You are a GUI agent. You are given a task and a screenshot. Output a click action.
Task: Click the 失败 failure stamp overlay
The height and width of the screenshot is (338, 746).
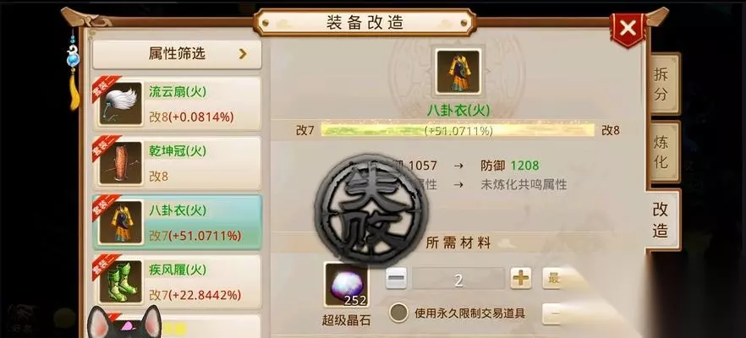coord(371,210)
